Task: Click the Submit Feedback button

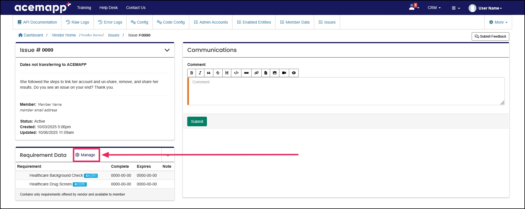Action: tap(490, 36)
